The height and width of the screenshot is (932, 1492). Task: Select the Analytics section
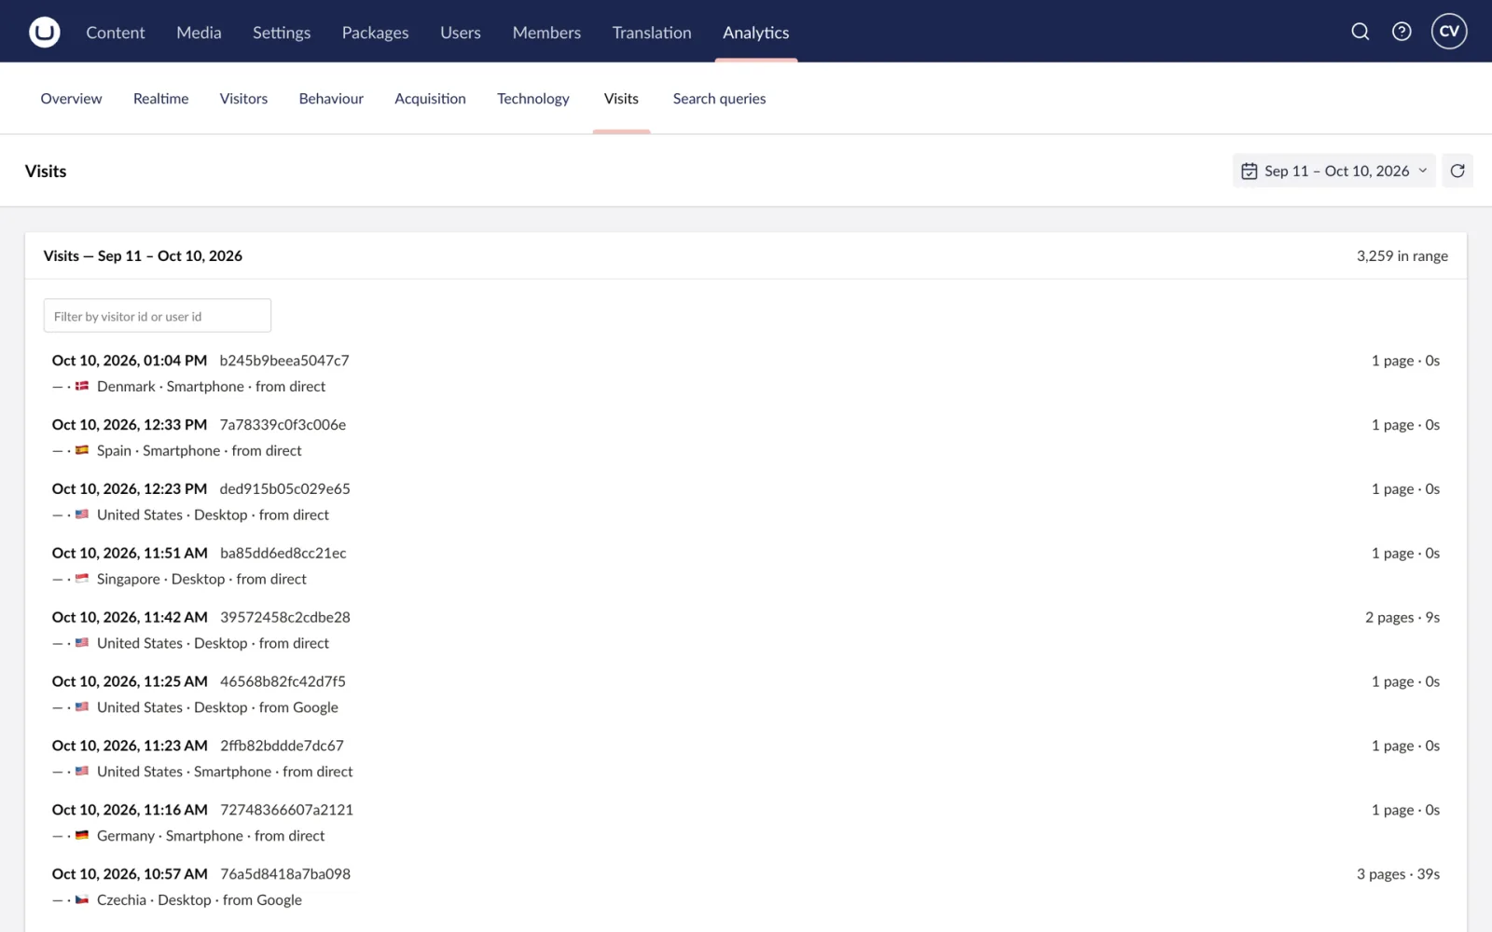coord(756,33)
